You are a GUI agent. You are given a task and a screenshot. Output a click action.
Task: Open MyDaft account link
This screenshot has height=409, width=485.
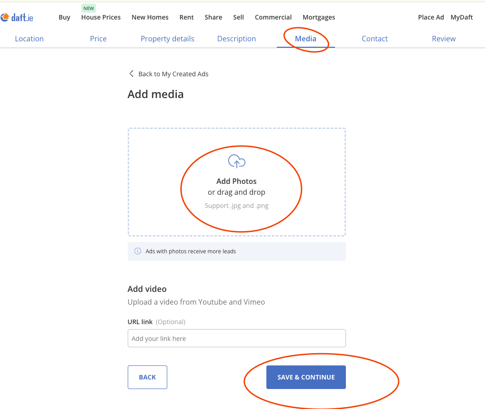461,17
